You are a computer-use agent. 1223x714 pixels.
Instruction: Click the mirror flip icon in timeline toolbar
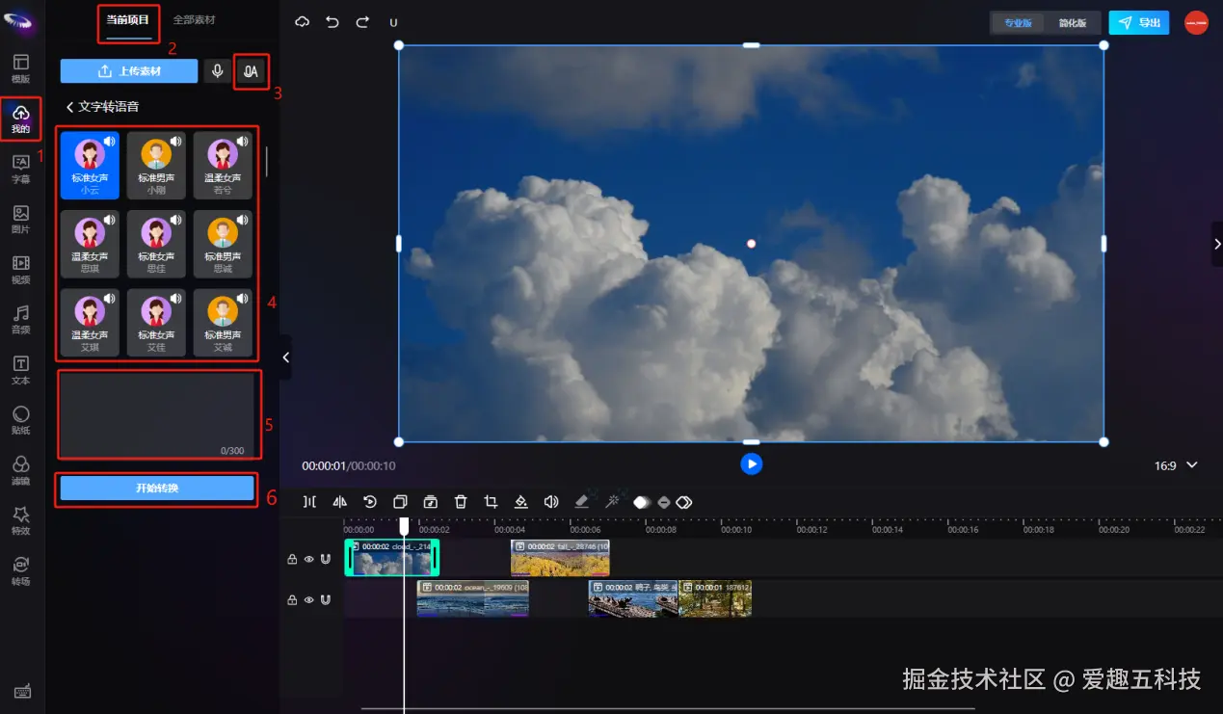click(x=339, y=502)
